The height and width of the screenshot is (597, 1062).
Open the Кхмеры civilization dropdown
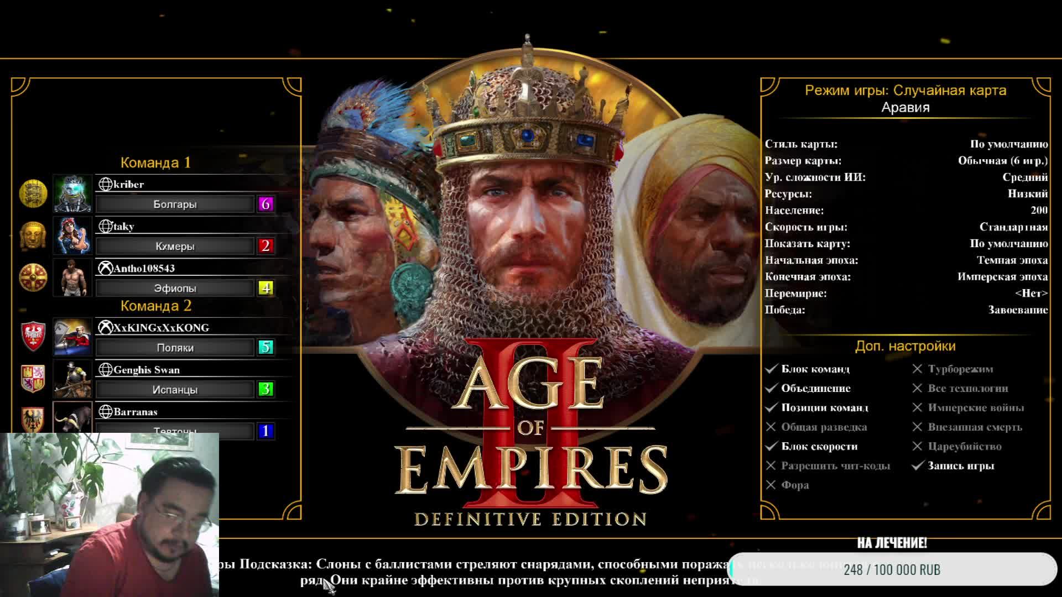(175, 247)
